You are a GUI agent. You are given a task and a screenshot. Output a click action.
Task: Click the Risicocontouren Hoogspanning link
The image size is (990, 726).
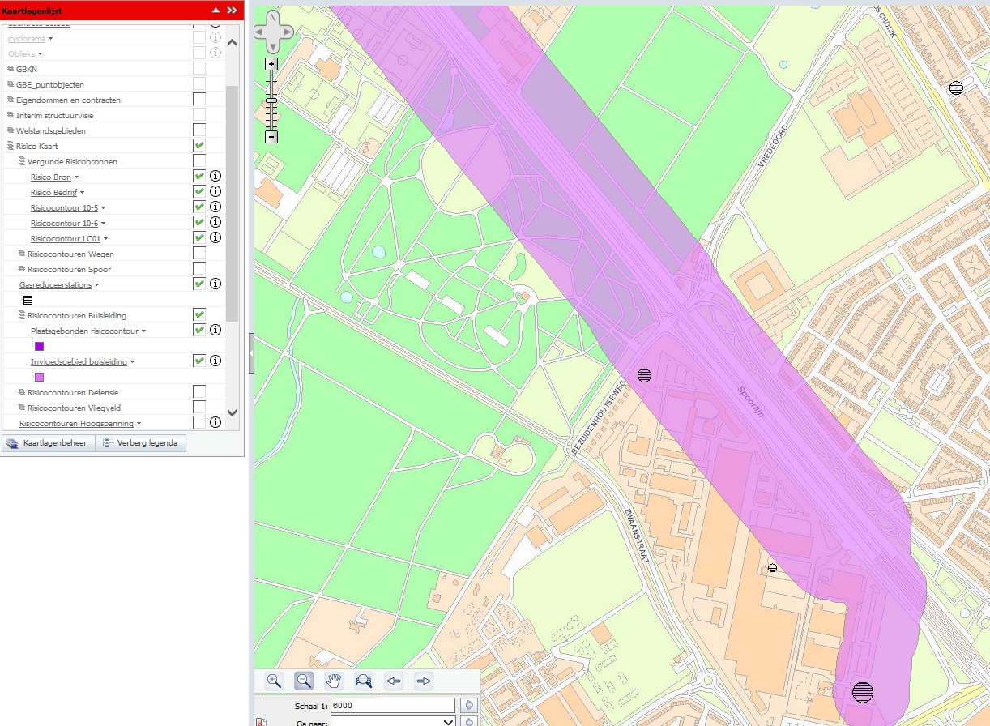tap(76, 423)
